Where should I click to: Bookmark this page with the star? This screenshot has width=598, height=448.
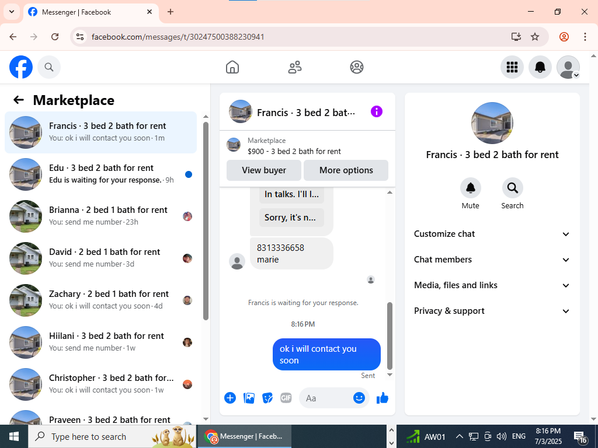point(535,37)
